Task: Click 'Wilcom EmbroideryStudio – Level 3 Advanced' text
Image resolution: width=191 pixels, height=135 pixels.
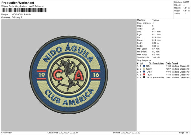Action: pyautogui.click(x=23, y=6)
